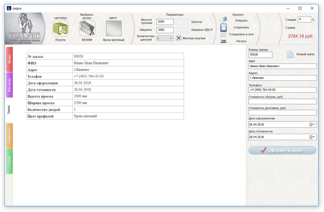Click the Скидка discount input field
Image resolution: width=324 pixels, height=212 pixels.
[304, 19]
